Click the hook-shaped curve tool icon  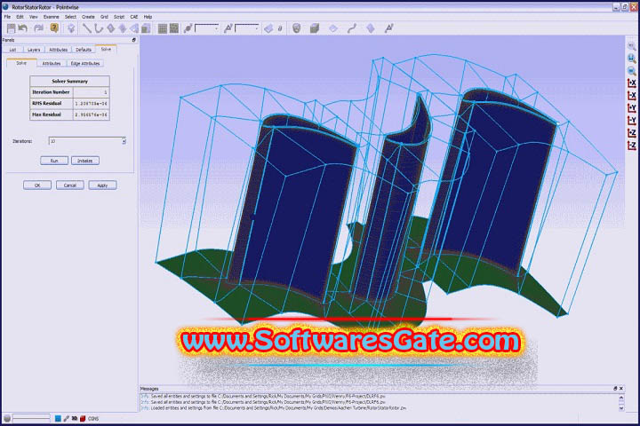(x=99, y=28)
